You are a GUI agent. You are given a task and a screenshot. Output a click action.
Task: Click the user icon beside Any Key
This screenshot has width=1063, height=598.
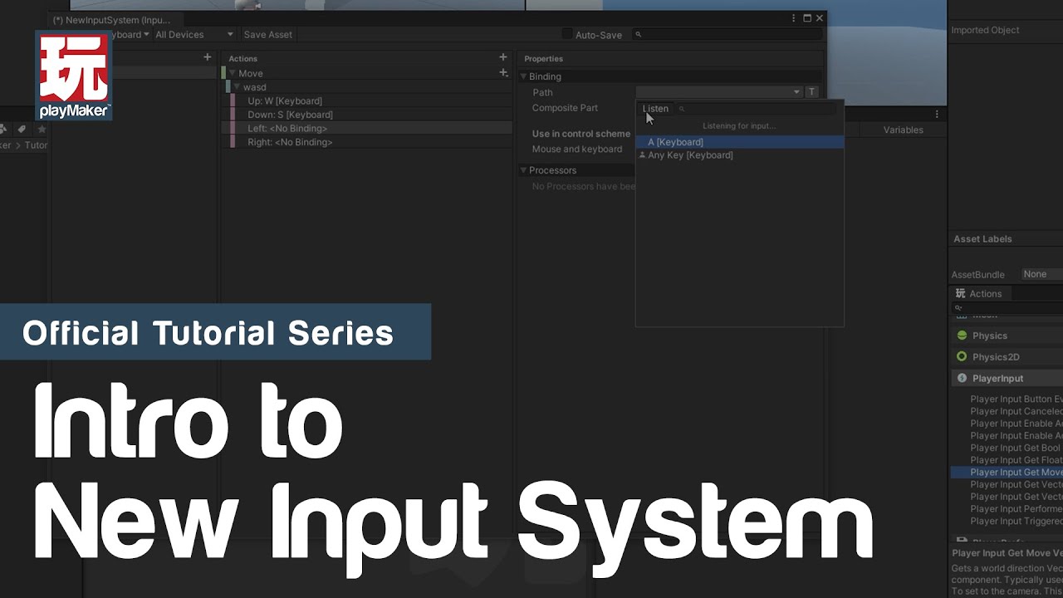[642, 154]
